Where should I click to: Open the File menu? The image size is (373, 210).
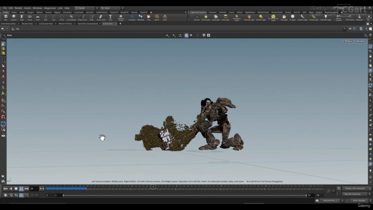pyautogui.click(x=5, y=8)
